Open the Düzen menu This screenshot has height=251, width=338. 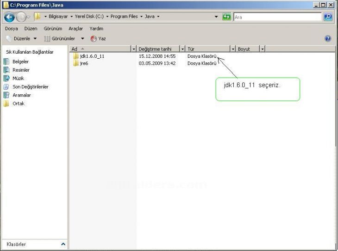coord(31,29)
